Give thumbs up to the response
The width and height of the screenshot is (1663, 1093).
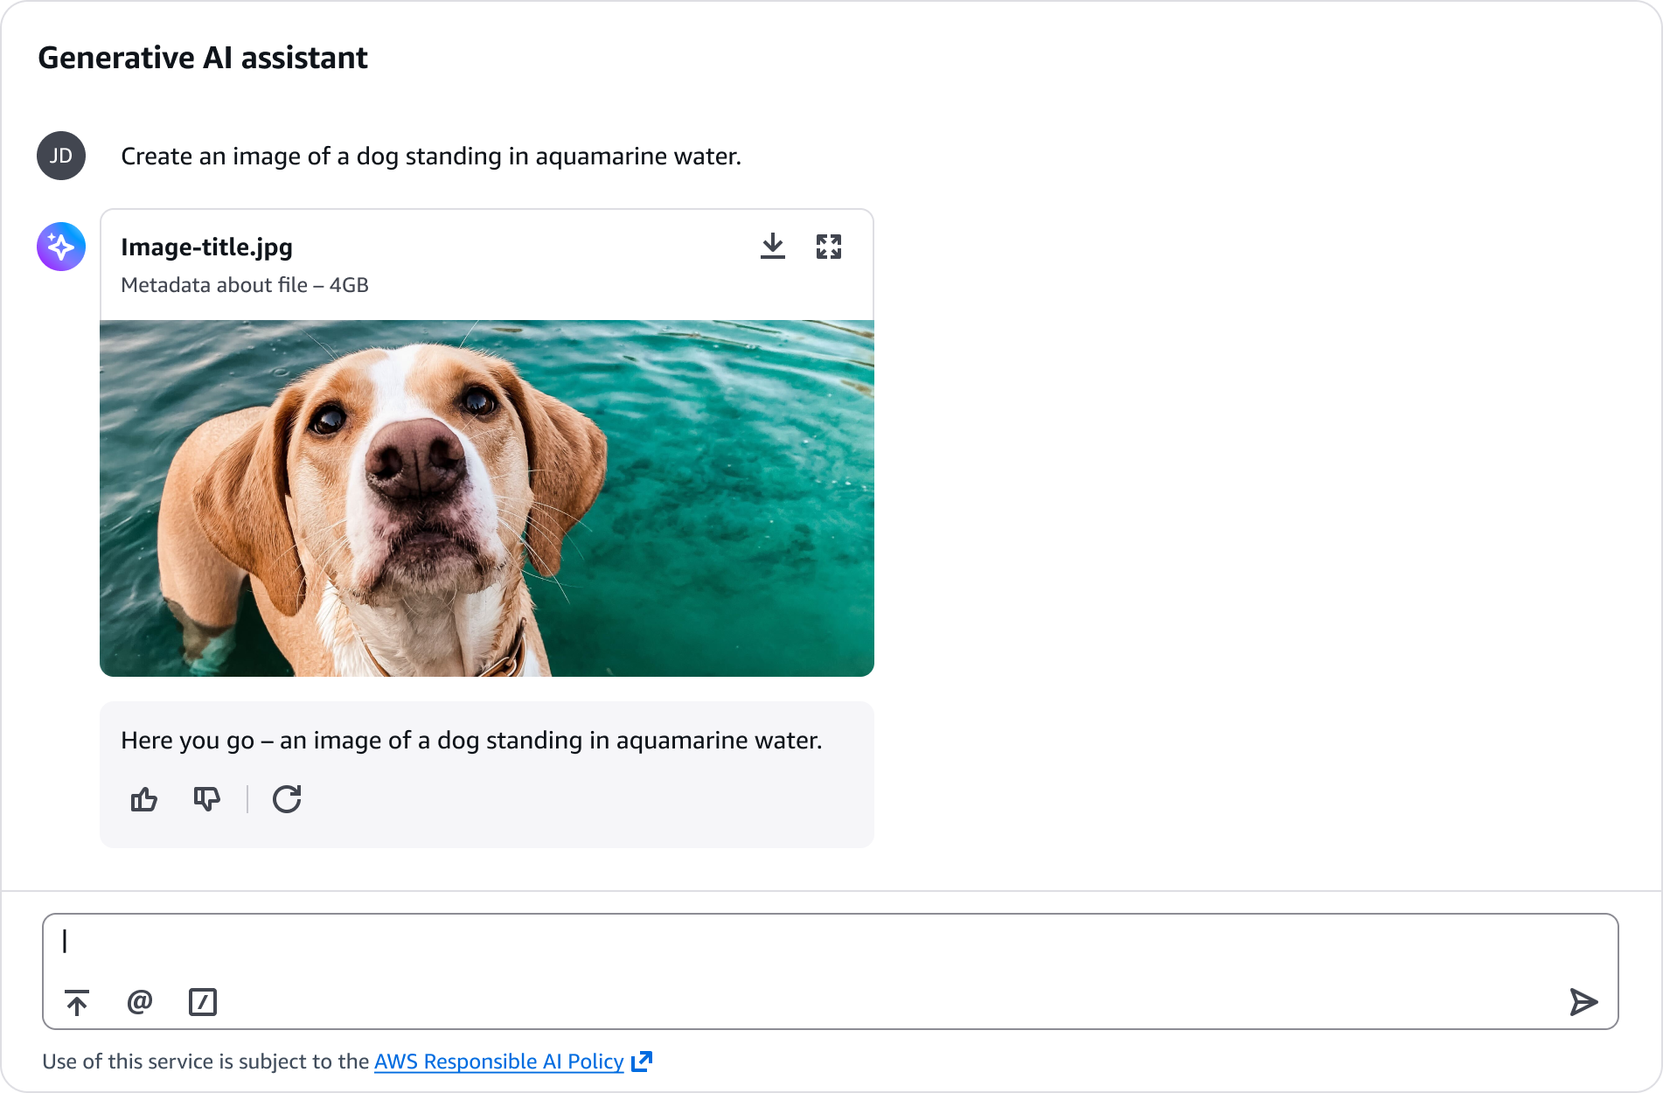(x=144, y=799)
